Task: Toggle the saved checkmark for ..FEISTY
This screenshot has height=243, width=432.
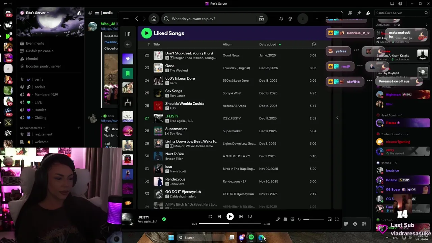Action: (x=164, y=219)
